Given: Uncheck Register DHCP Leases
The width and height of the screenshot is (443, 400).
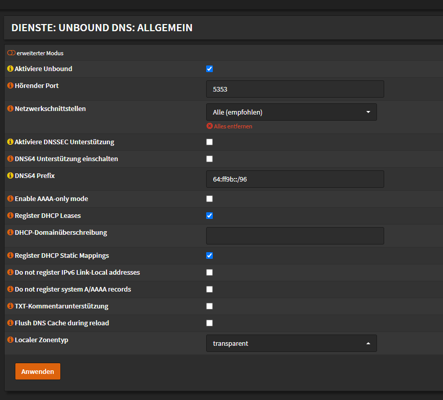Looking at the screenshot, I should (x=209, y=216).
